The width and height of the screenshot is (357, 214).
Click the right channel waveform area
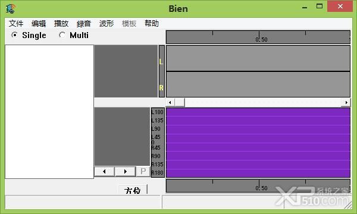(x=258, y=84)
